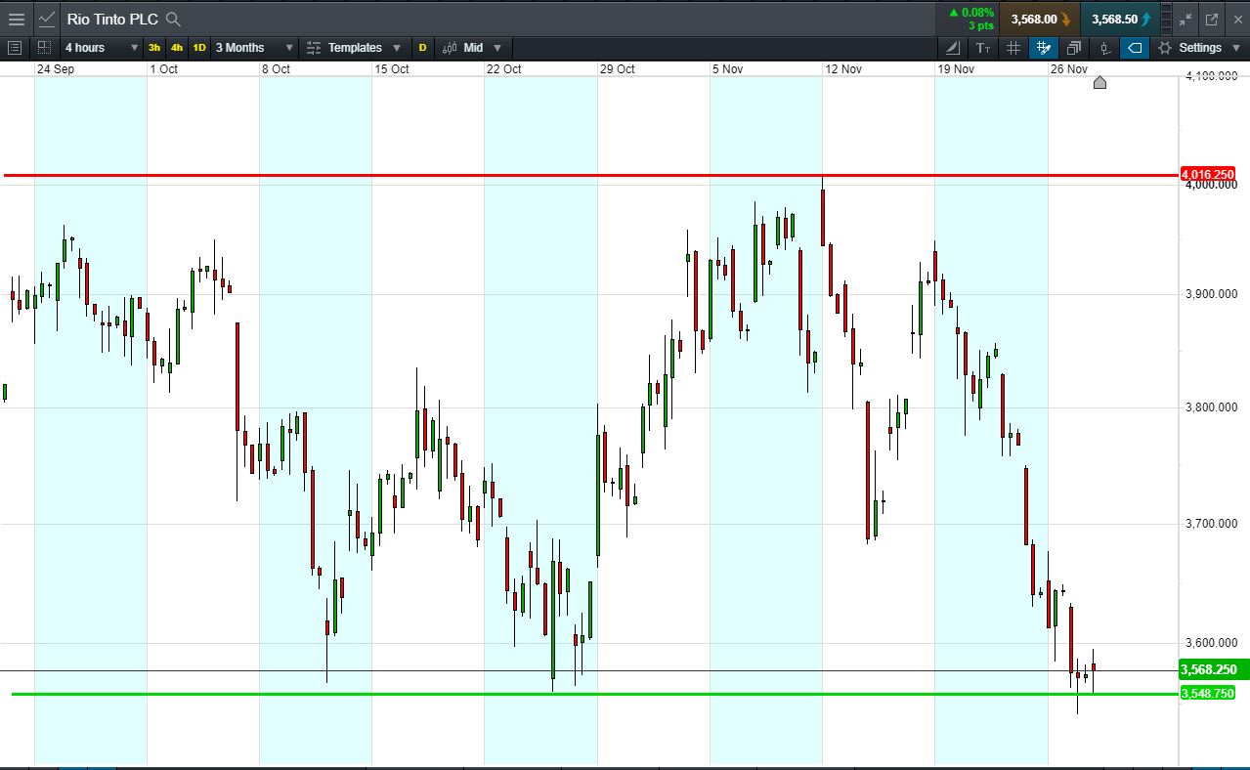Click the line chart icon beside Rio Tinto PLC
1250x770 pixels.
46,19
